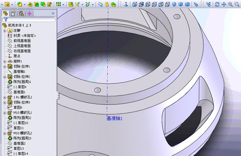Image resolution: width=241 pixels, height=156 pixels.
Task: Select the Dome feature icon
Action: tap(113, 4)
